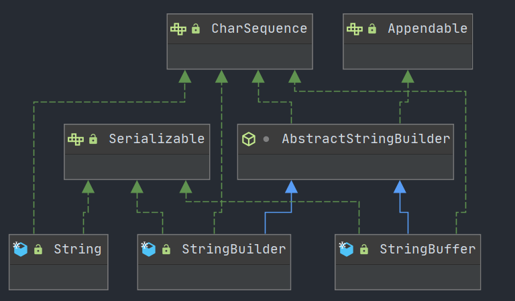This screenshot has width=515, height=301.
Task: Click the lock icon beside Serializable
Action: pos(93,139)
